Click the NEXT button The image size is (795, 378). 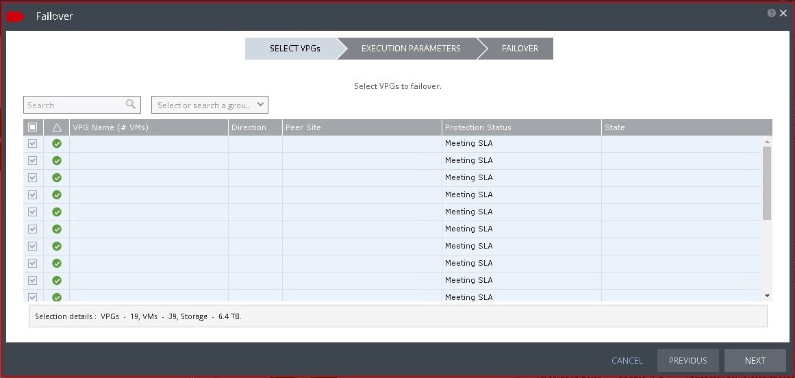coord(755,361)
